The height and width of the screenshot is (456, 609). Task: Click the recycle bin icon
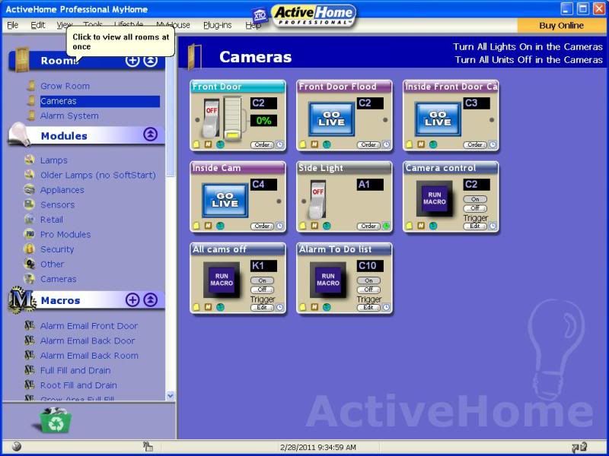pyautogui.click(x=56, y=421)
